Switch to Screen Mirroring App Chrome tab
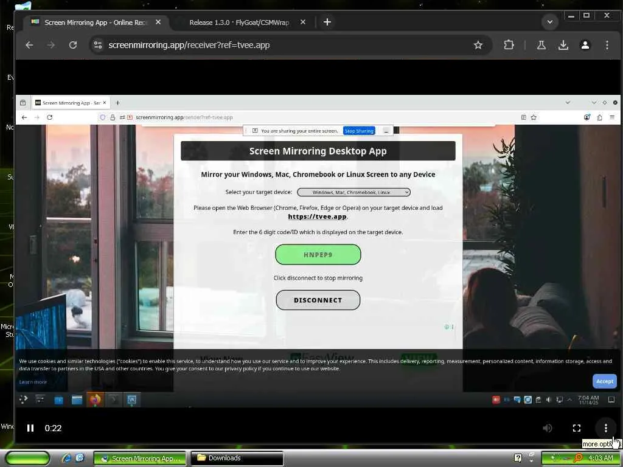 click(96, 22)
